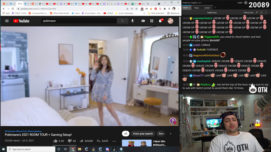Go back in Chrome

pyautogui.click(x=4, y=8)
